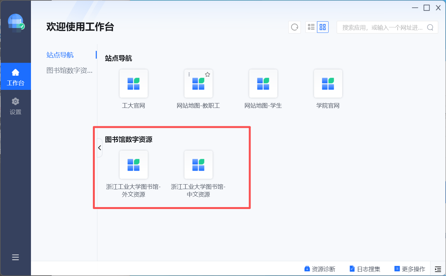Collapse the category sidebar with the chevron

pyautogui.click(x=100, y=148)
